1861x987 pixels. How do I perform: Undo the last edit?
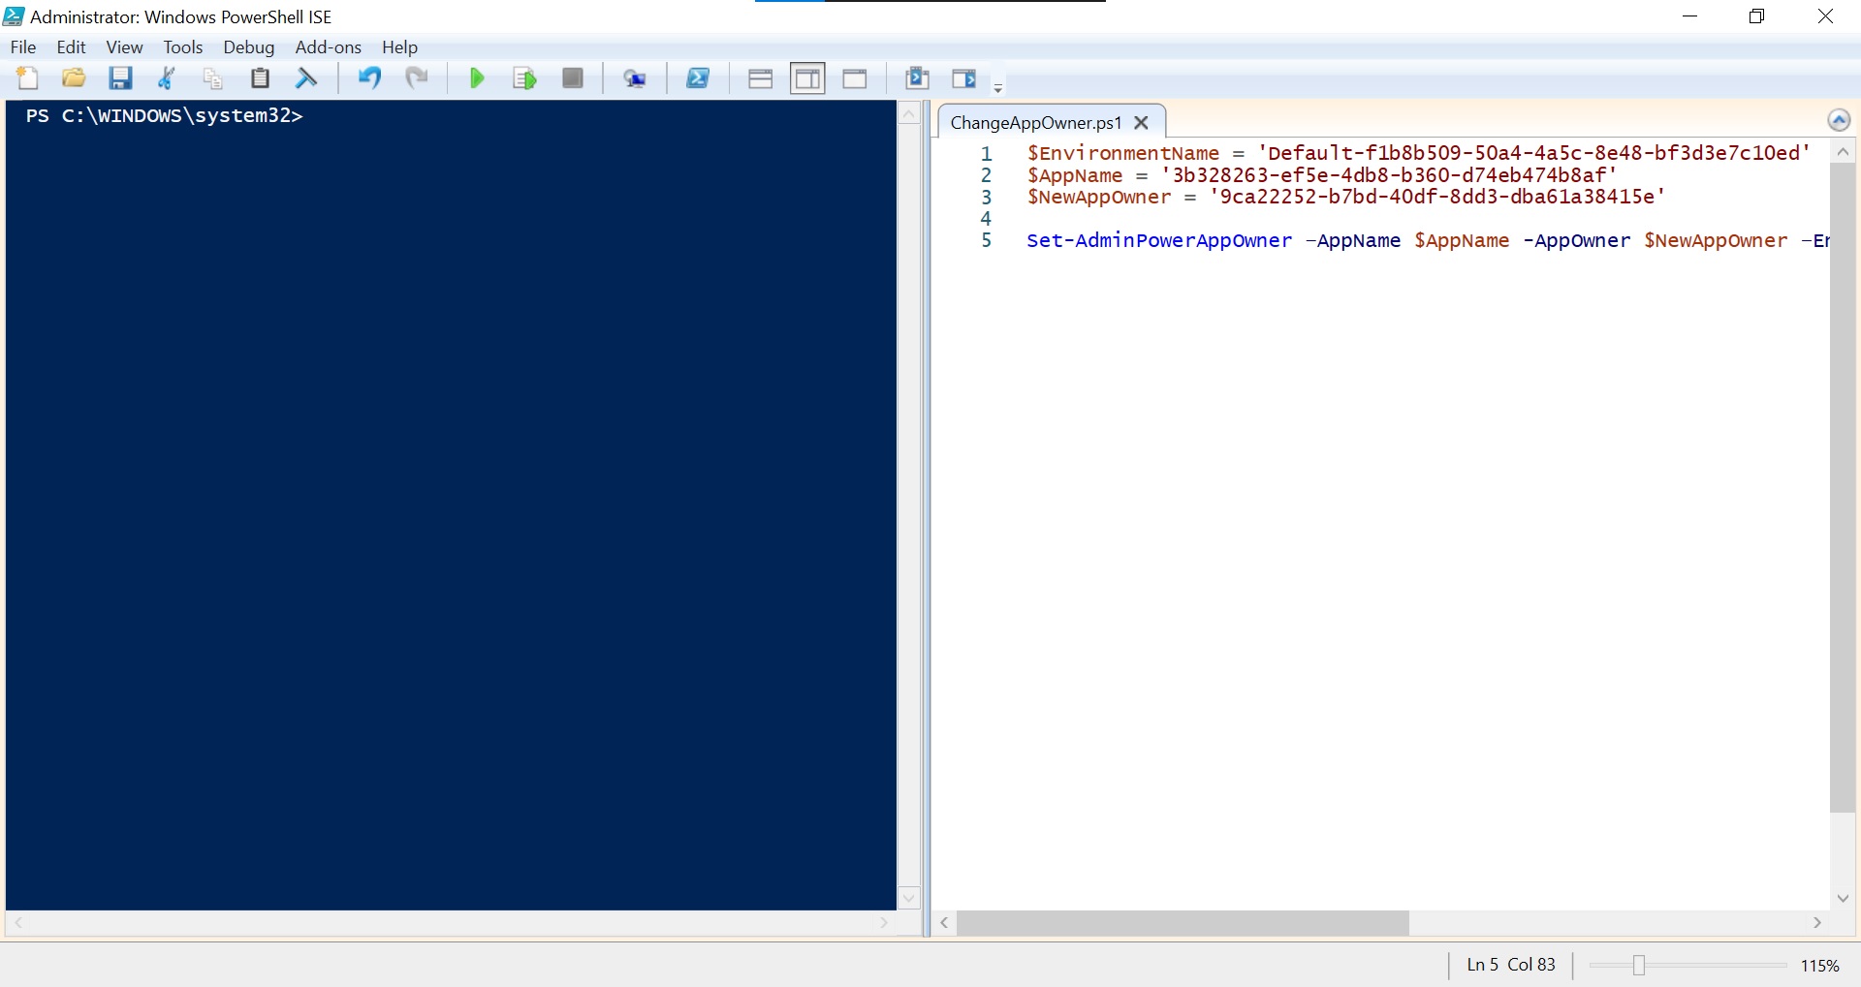[369, 78]
